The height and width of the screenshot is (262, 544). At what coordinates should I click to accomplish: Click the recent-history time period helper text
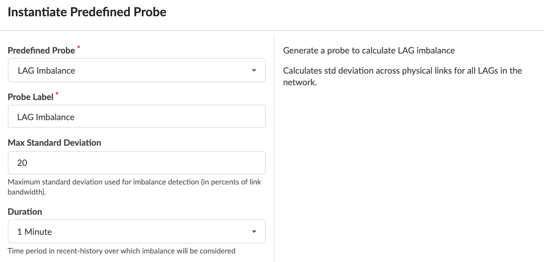[121, 251]
